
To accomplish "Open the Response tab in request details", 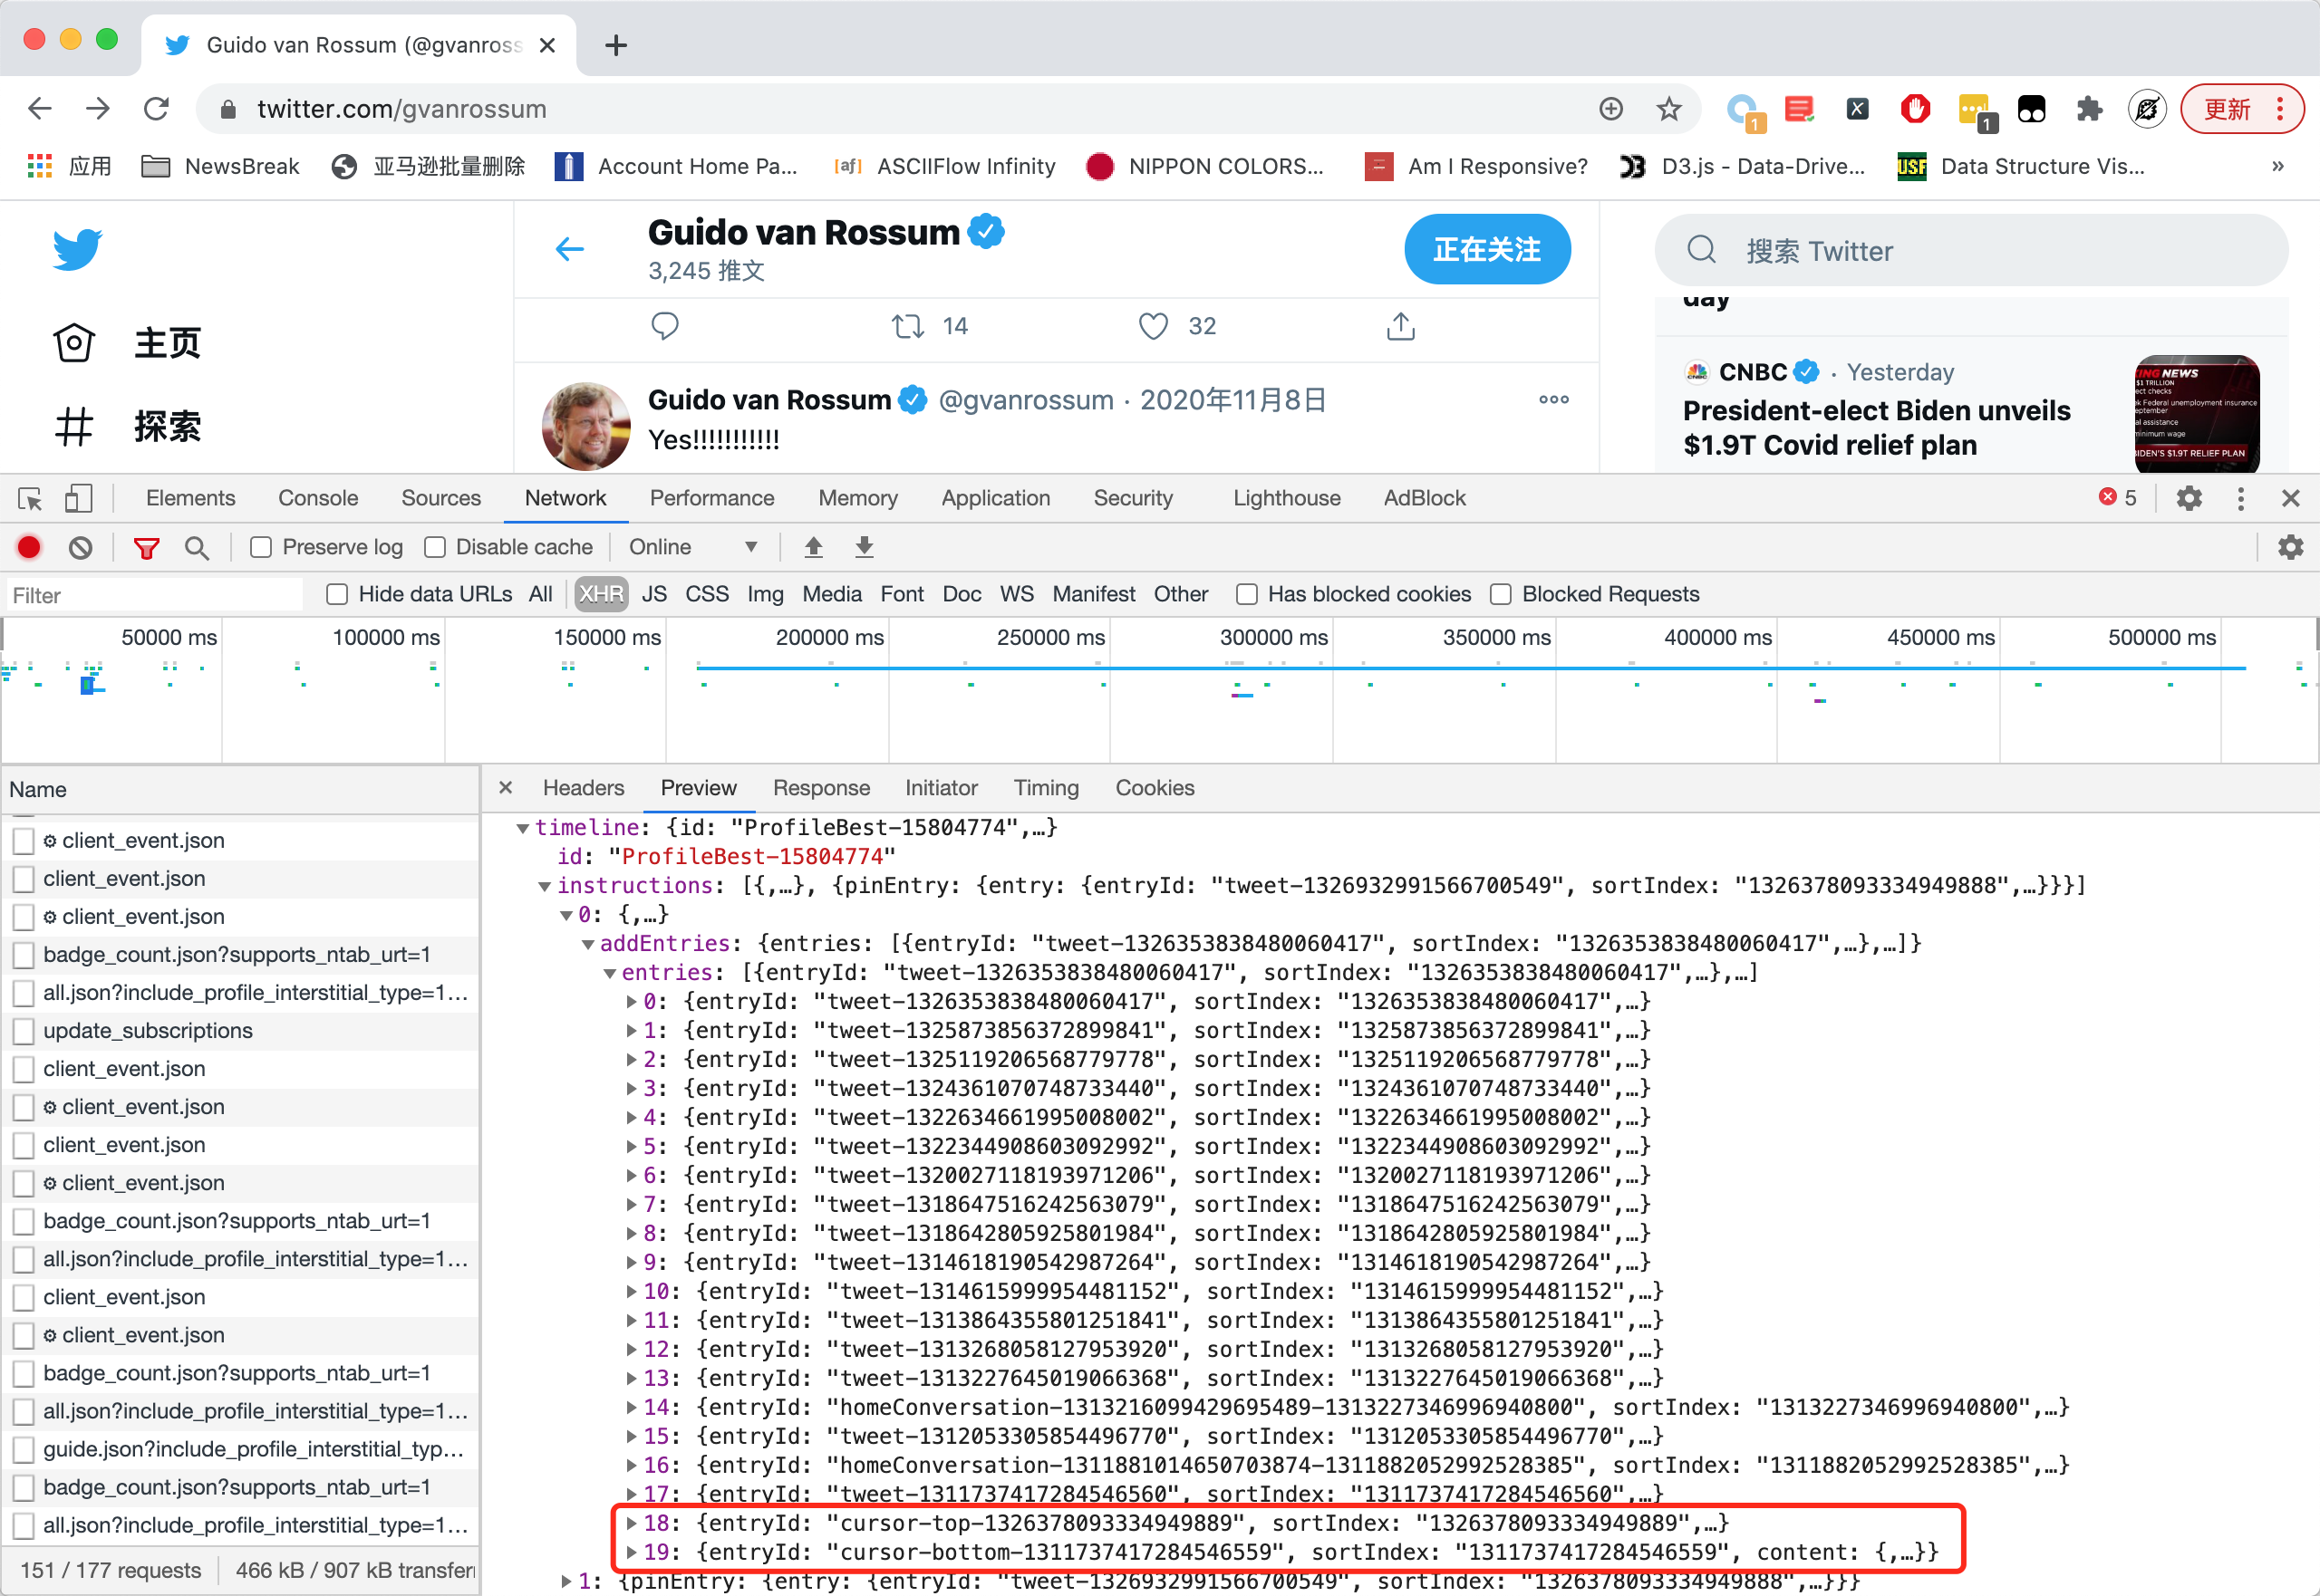I will 820,788.
